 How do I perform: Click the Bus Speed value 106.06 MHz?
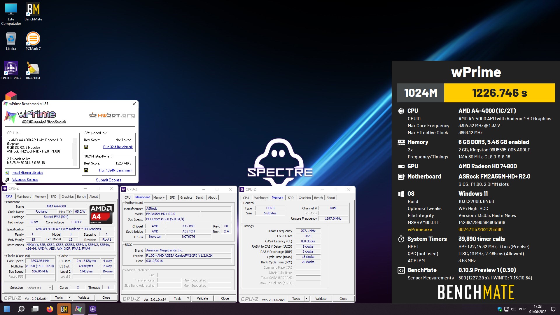[40, 272]
